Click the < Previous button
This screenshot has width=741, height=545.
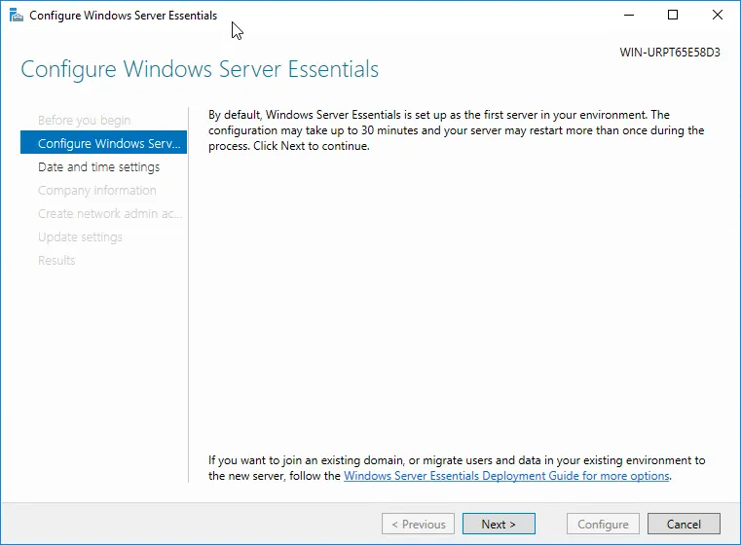coord(419,524)
